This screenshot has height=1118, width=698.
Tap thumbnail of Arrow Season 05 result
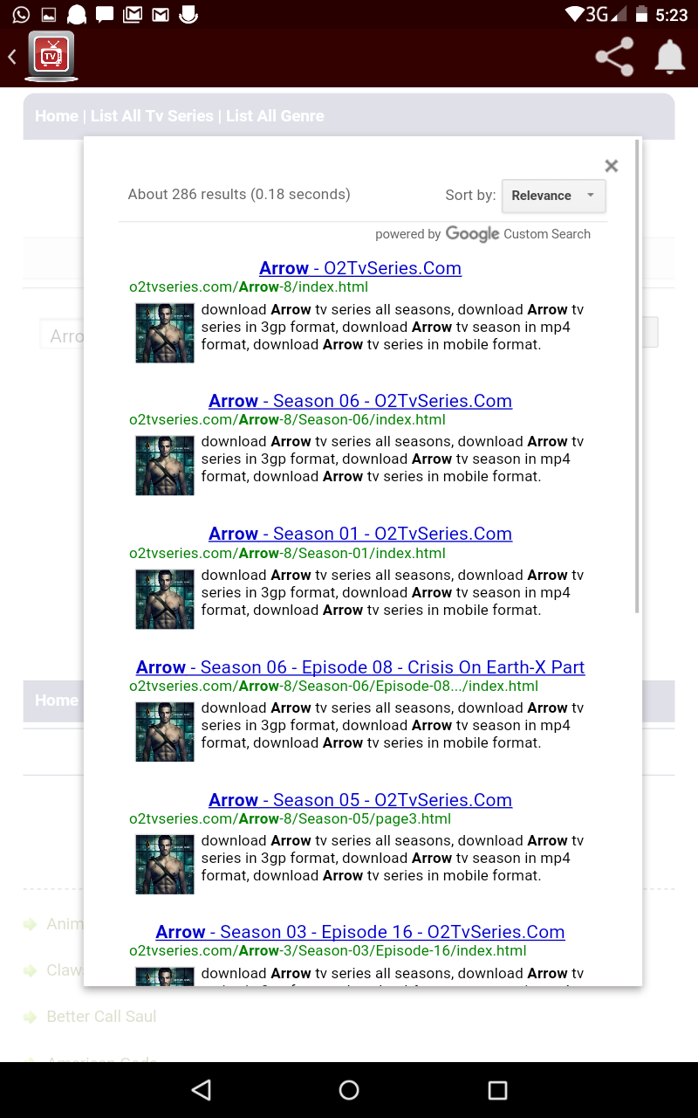click(165, 865)
